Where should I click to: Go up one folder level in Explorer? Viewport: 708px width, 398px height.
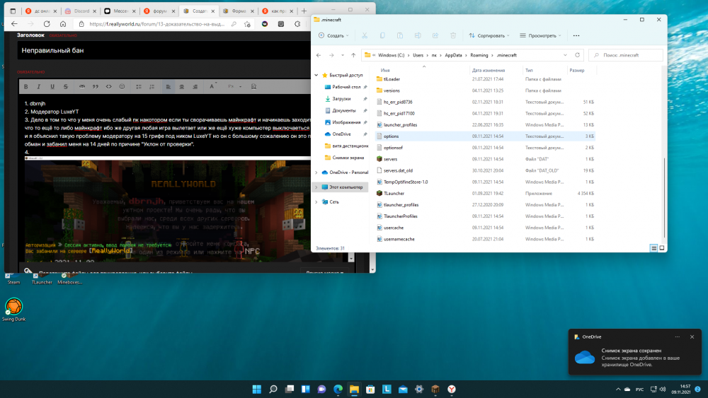[x=353, y=55]
